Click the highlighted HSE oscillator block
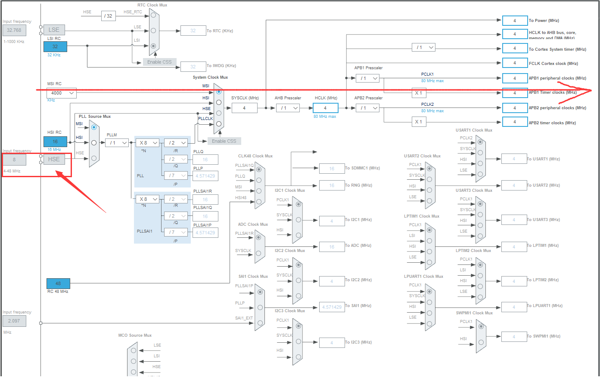 [x=54, y=159]
